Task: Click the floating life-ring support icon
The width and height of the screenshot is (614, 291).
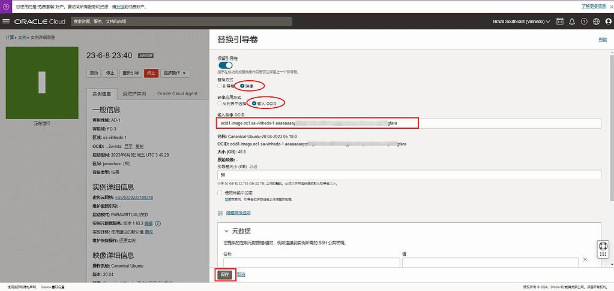Action: coord(603,248)
